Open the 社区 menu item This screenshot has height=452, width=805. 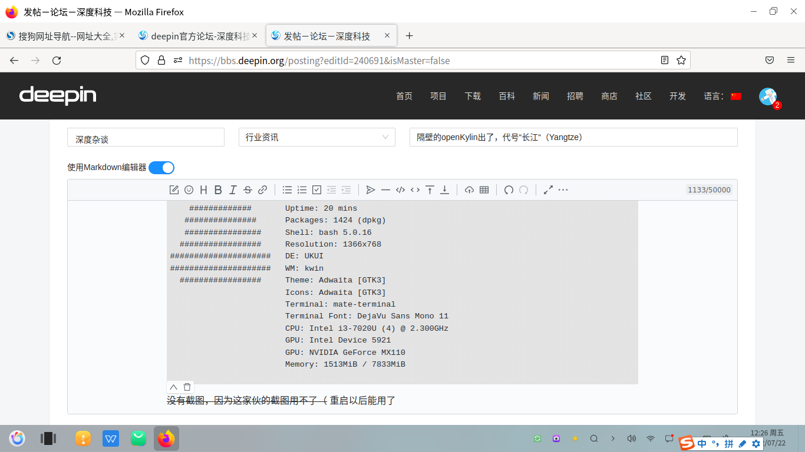pos(643,96)
